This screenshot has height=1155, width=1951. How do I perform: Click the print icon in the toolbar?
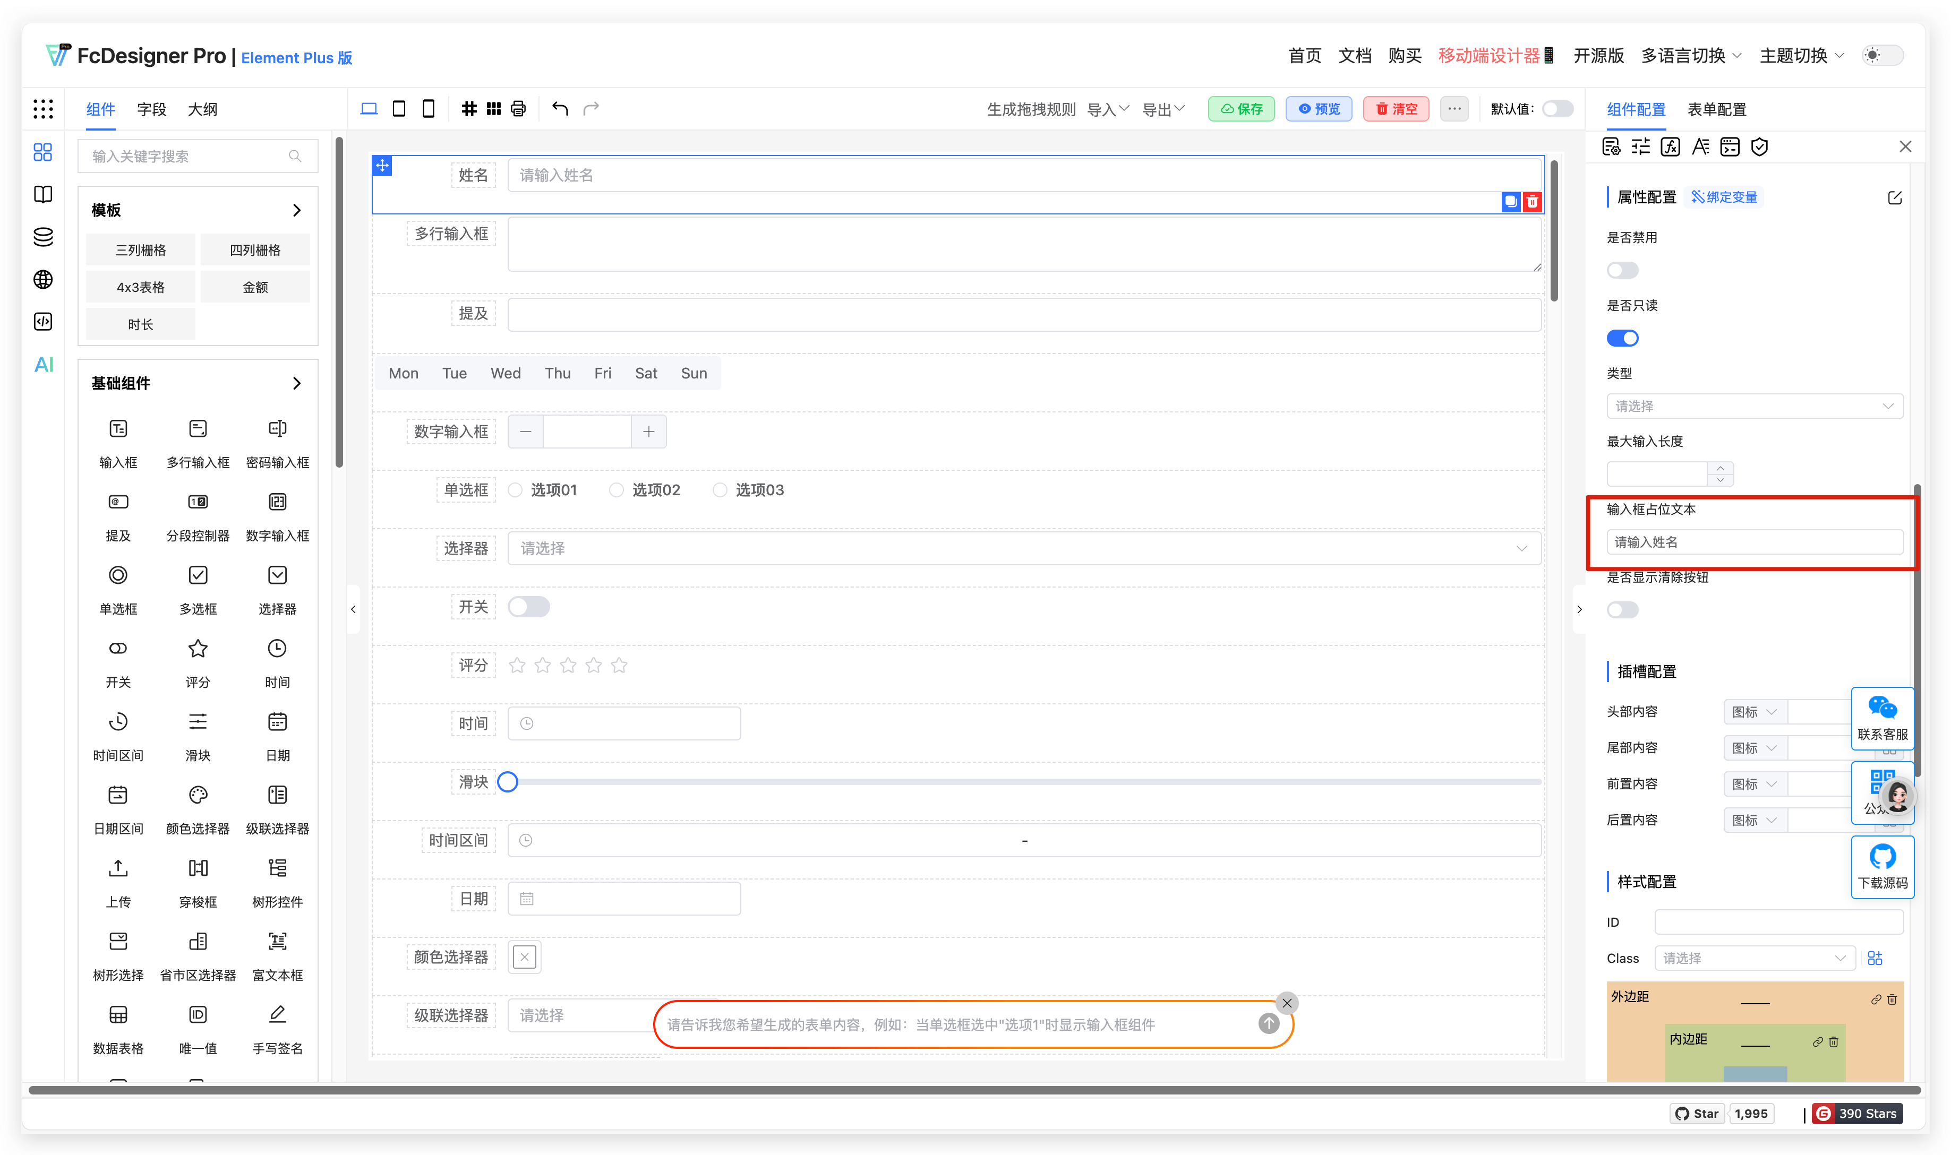(518, 108)
